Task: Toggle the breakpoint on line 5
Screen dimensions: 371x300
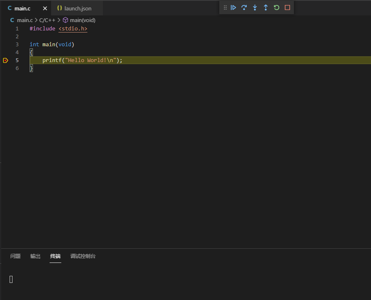Action: pyautogui.click(x=5, y=60)
